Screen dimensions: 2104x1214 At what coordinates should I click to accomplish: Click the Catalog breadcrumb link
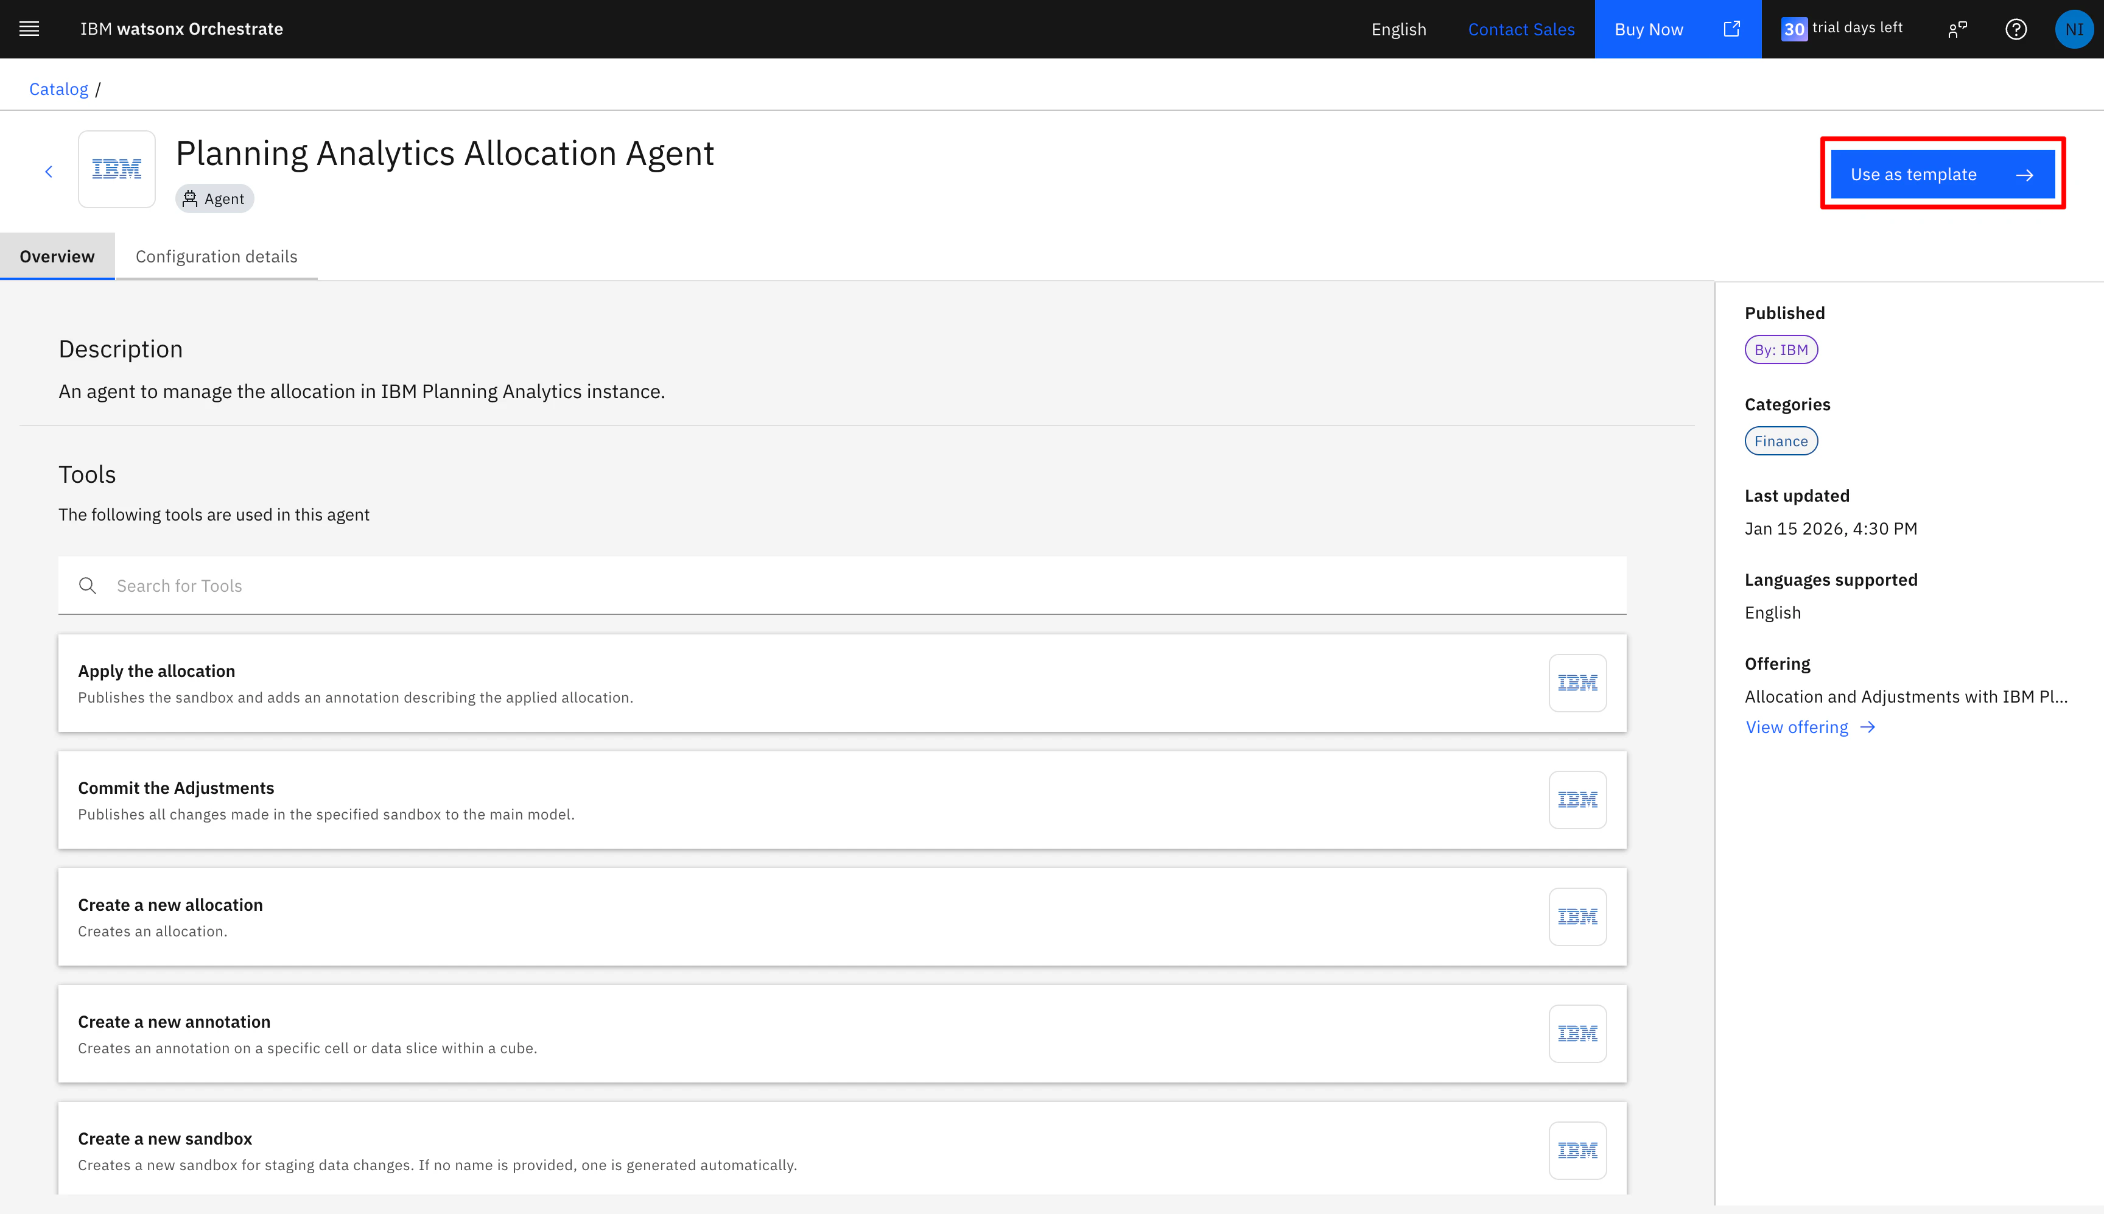pos(58,89)
